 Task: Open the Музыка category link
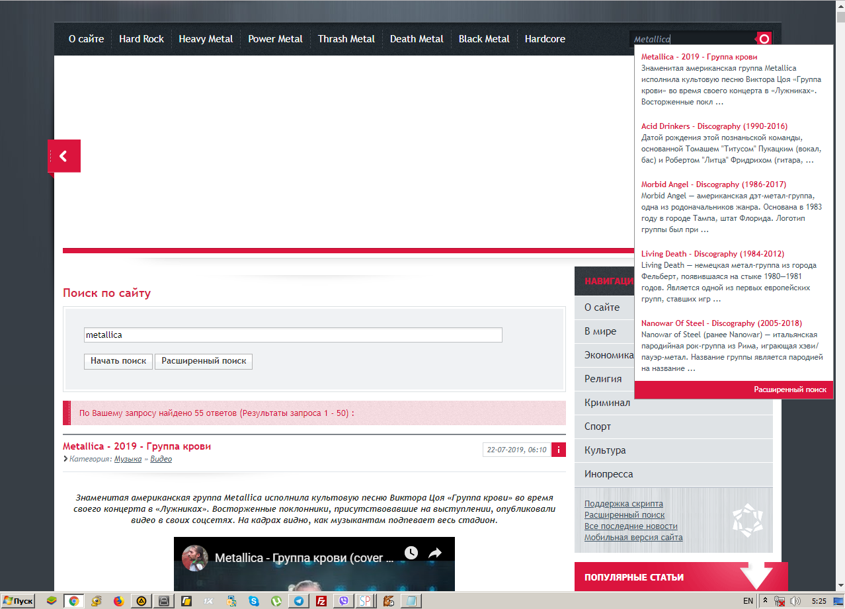tap(128, 459)
